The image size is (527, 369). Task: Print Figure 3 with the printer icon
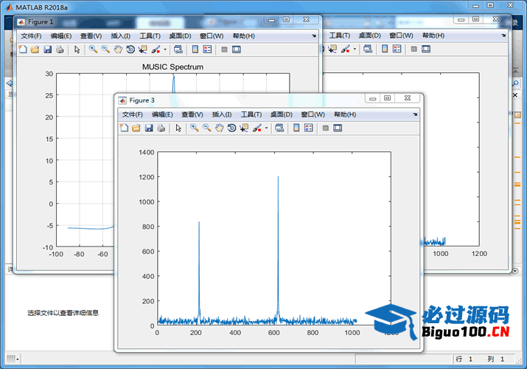[161, 128]
